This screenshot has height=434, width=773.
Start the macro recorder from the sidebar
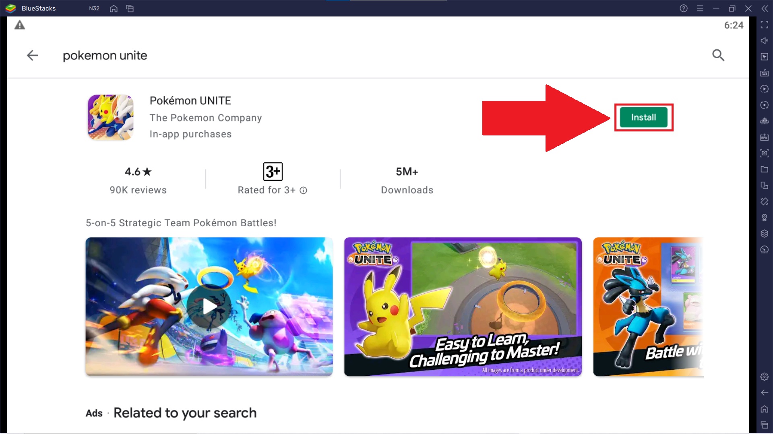point(764,89)
